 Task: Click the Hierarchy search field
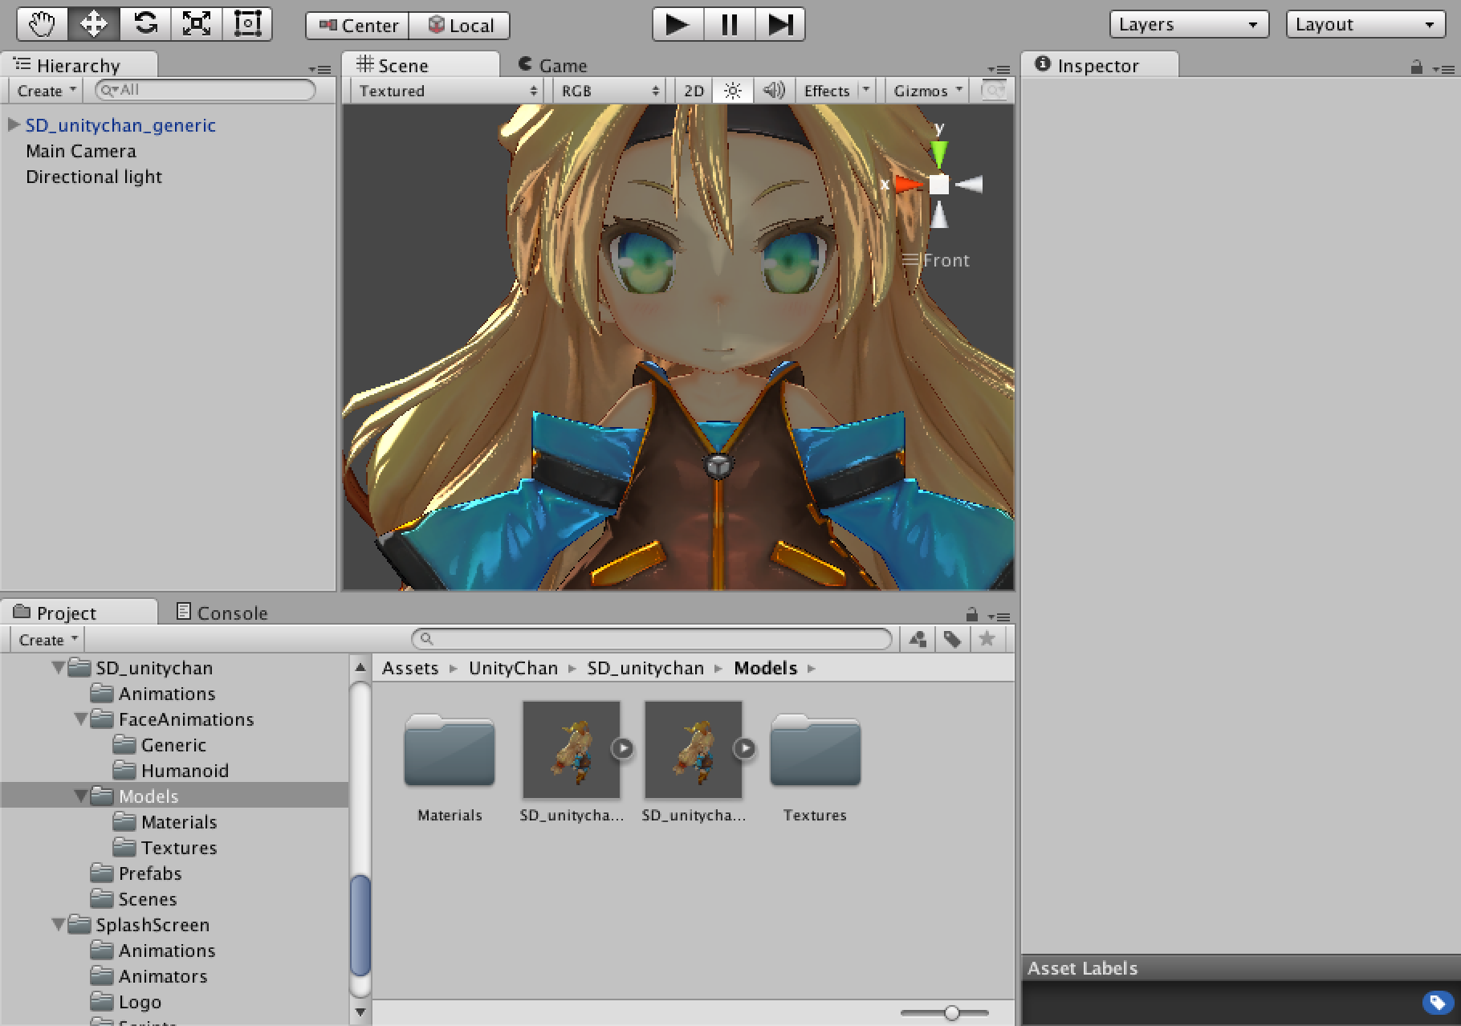[x=206, y=90]
